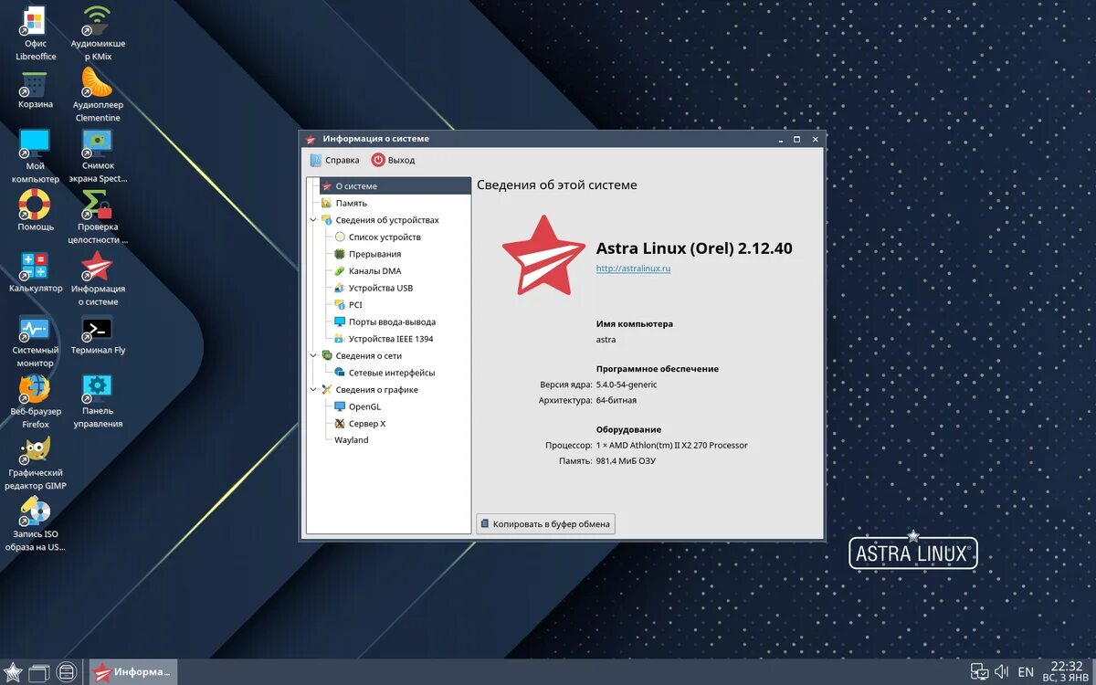Open Снимок экрана Spectacle icon

(x=98, y=156)
